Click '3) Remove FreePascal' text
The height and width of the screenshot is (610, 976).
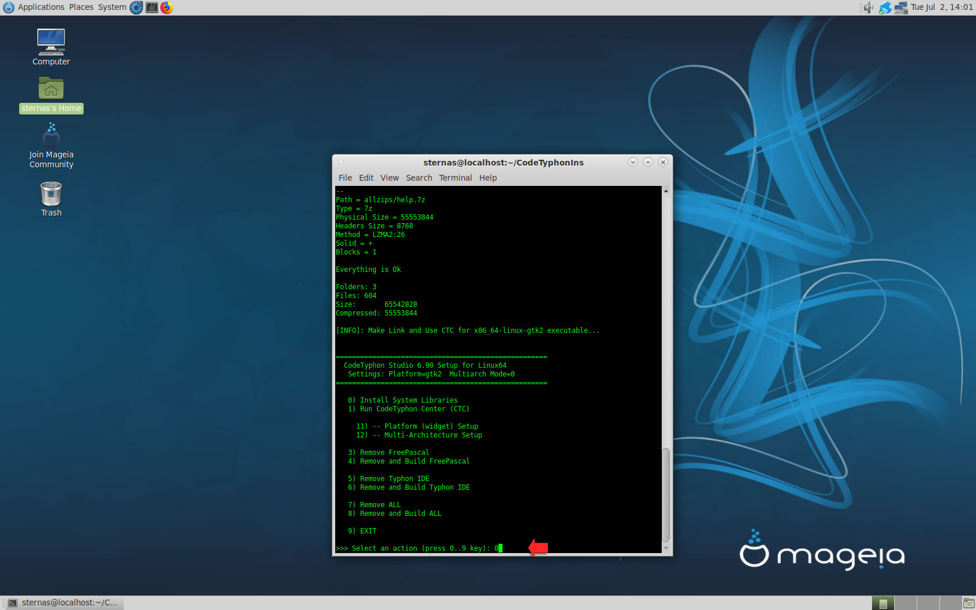tap(388, 453)
